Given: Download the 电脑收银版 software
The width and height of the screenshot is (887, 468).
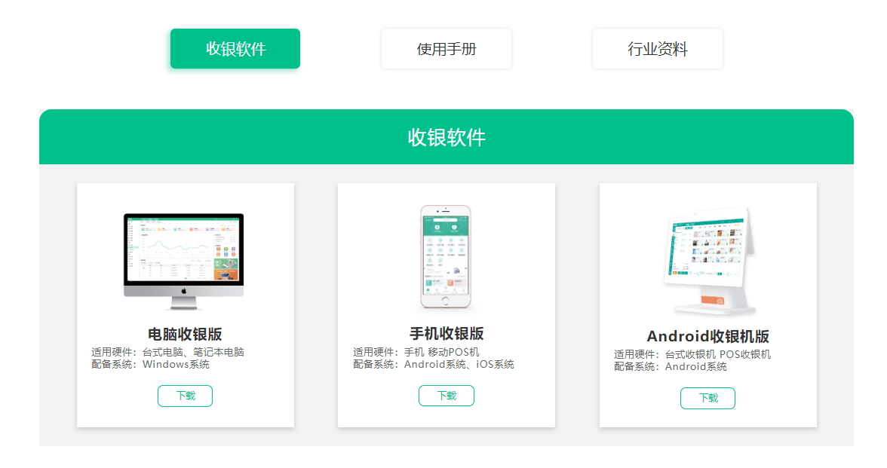Looking at the screenshot, I should [x=185, y=396].
